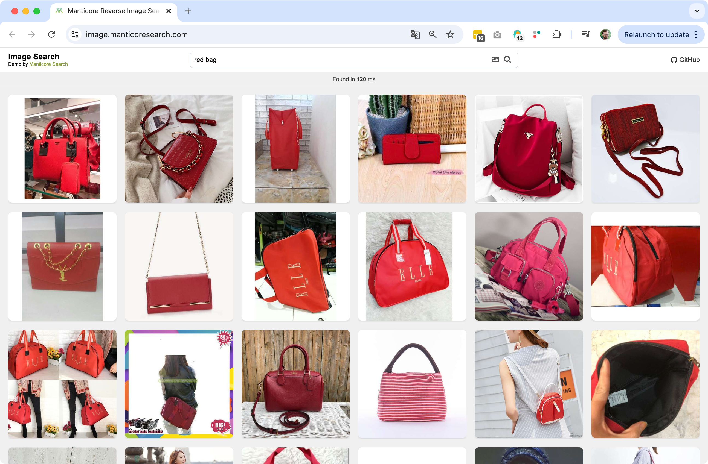Click the Relaunch to update button

coord(656,34)
